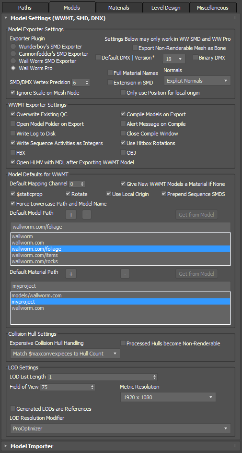Click minus button for Default Model Path
Viewport: 242px width, 453px height.
coord(87,215)
